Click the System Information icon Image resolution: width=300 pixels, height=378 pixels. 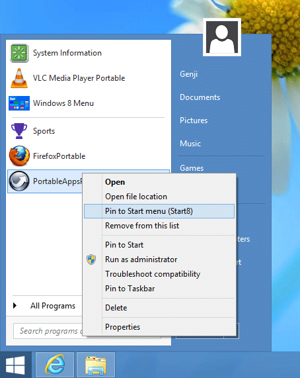click(19, 53)
